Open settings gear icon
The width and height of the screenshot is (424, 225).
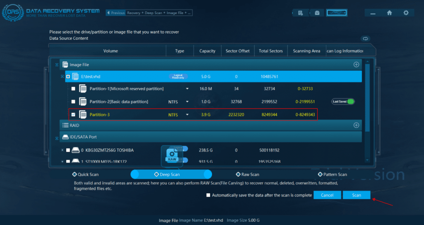(406, 13)
